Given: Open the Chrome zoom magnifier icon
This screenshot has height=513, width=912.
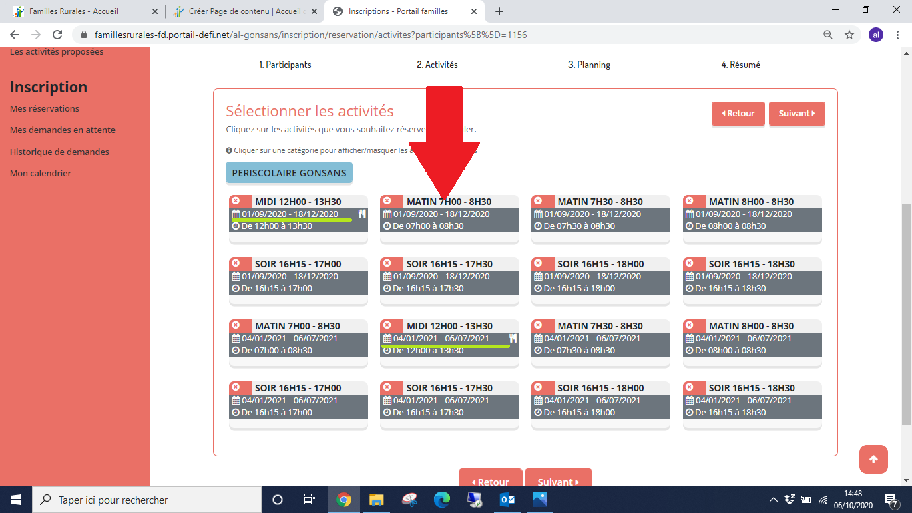Looking at the screenshot, I should pyautogui.click(x=828, y=35).
